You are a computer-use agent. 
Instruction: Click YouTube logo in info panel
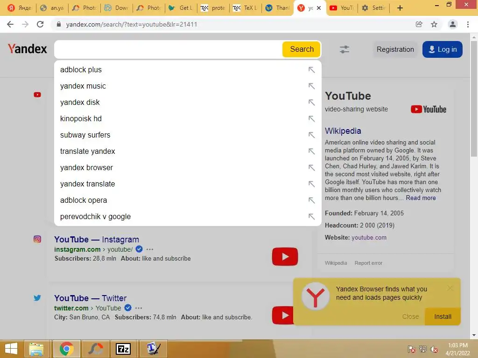429,109
